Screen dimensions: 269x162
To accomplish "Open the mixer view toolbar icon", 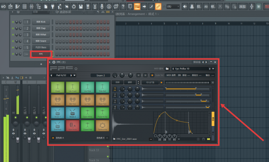I will [32, 7].
